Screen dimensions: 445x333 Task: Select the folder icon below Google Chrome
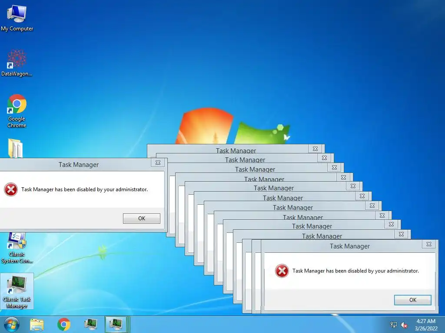pos(15,148)
